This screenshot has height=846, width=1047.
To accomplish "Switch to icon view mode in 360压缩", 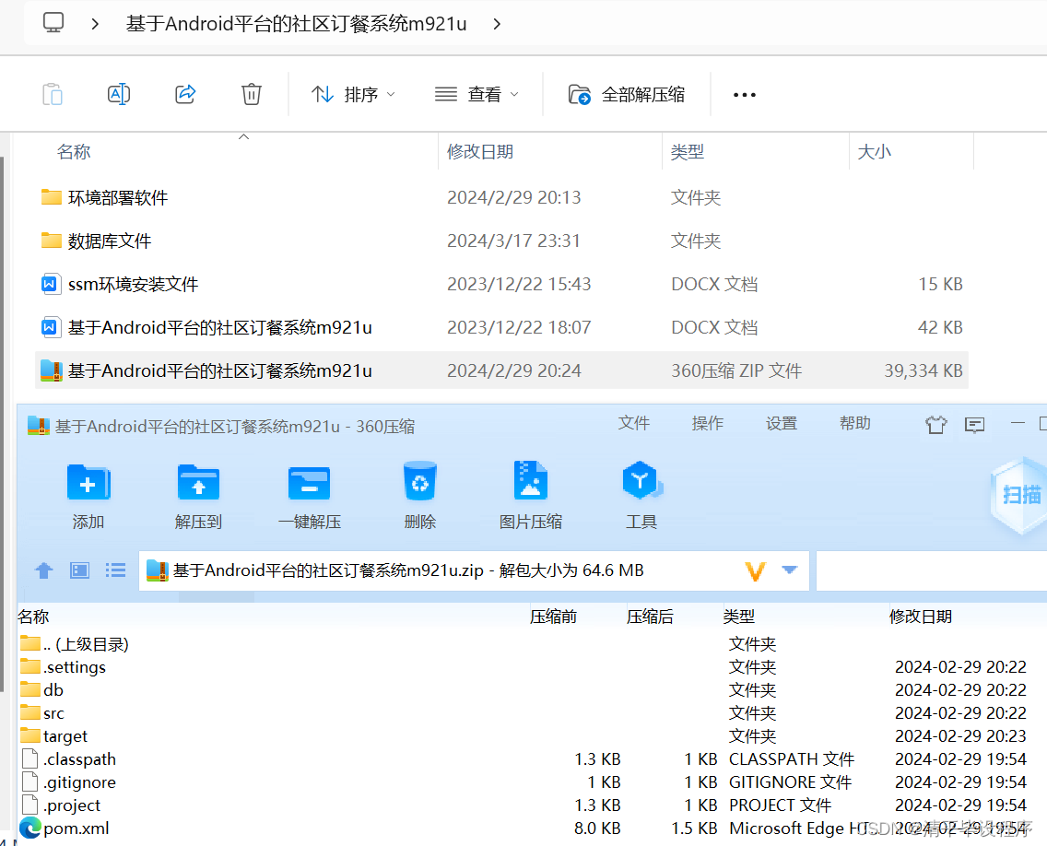I will (79, 570).
